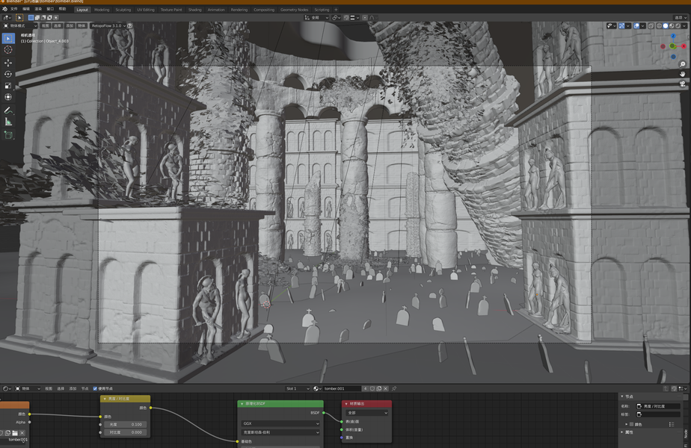Switch to the UV Editing workspace tab
Screen dimensions: 691x448
pyautogui.click(x=145, y=9)
